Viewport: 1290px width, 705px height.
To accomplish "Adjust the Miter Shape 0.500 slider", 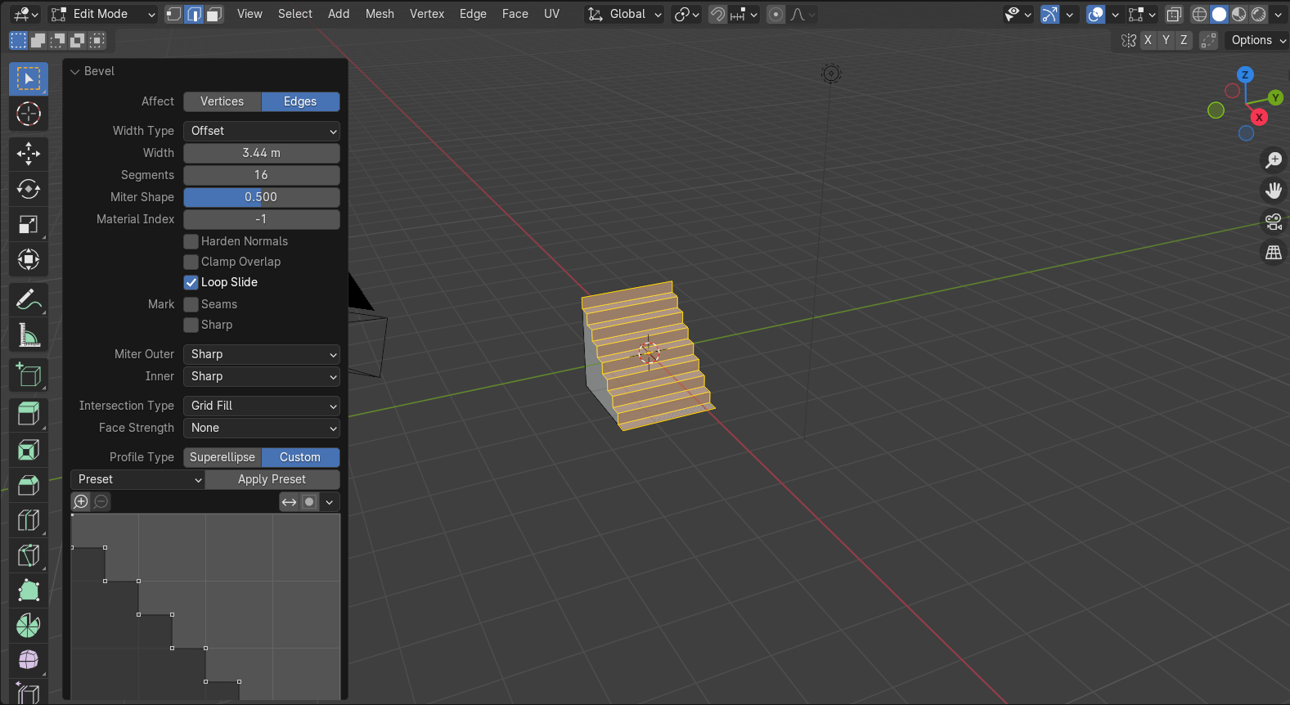I will click(x=262, y=197).
